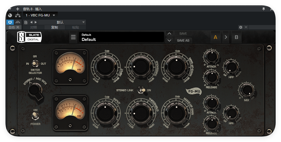Click the lower channel Make-Up Gain knob
Image resolution: width=281 pixels, height=142 pixels.
point(176,113)
